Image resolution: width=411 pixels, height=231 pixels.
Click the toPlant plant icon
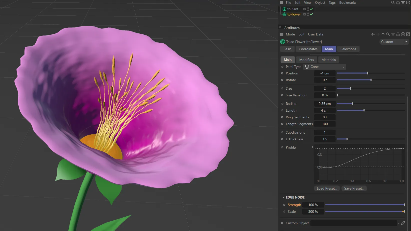pyautogui.click(x=284, y=9)
